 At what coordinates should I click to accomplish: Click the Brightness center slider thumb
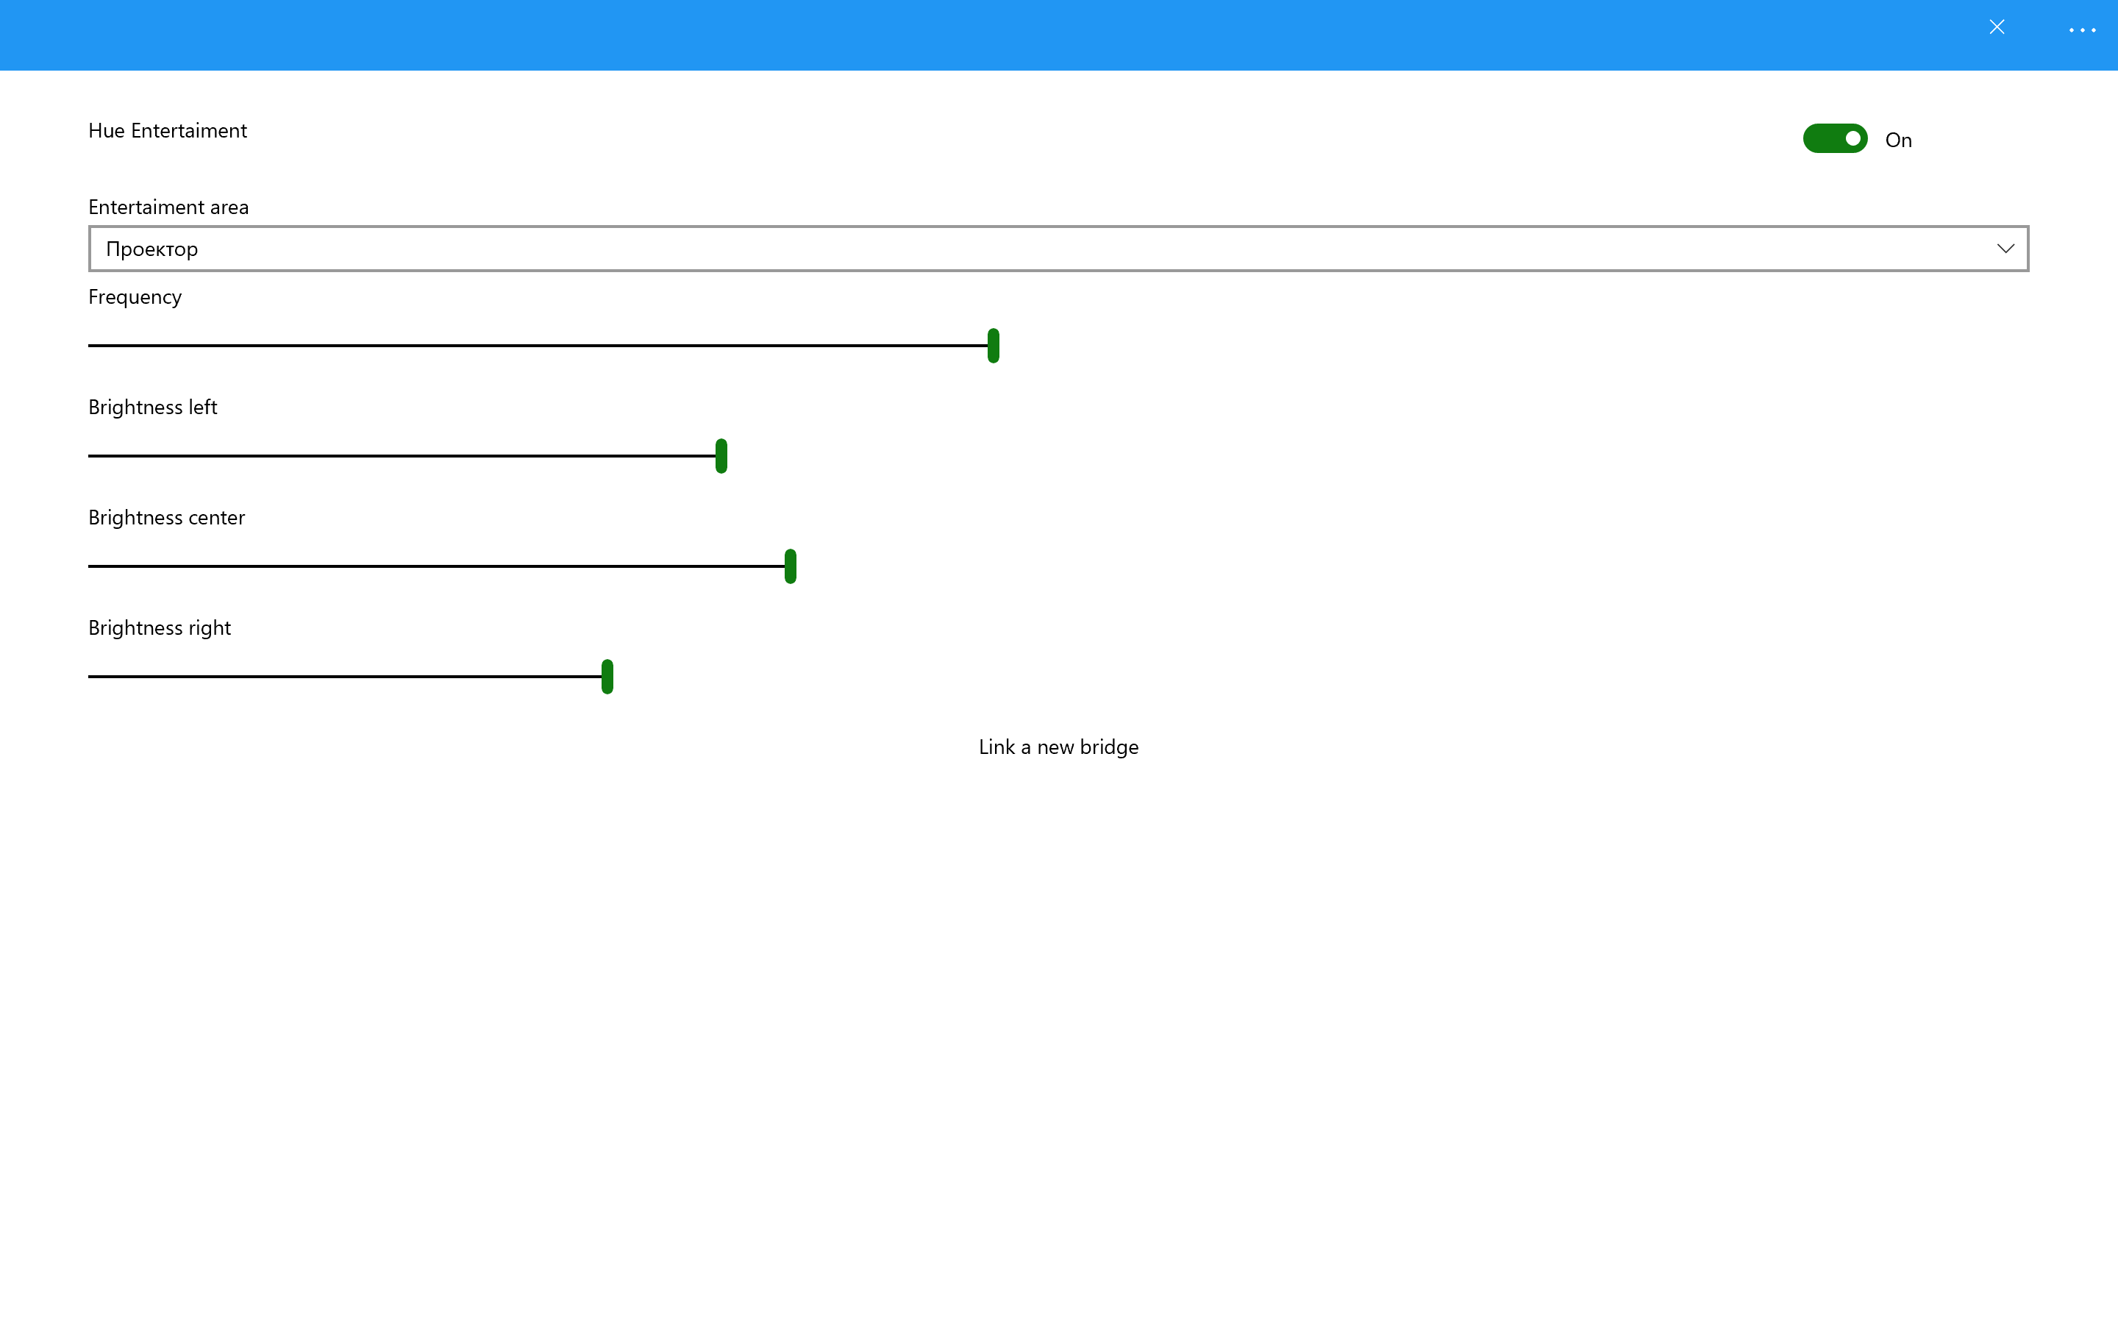pos(789,566)
